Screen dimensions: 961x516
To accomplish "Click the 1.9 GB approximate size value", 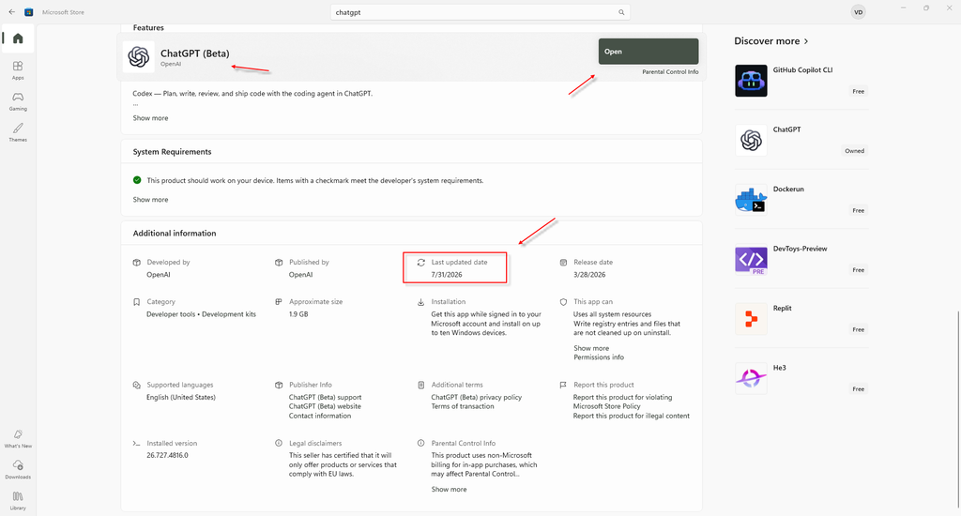I will (x=298, y=314).
